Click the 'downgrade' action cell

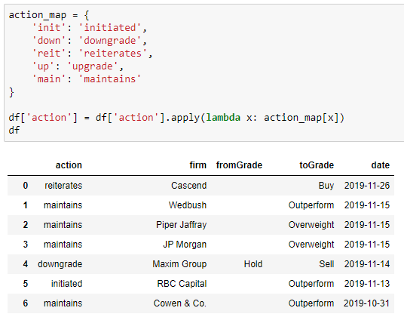(60, 264)
